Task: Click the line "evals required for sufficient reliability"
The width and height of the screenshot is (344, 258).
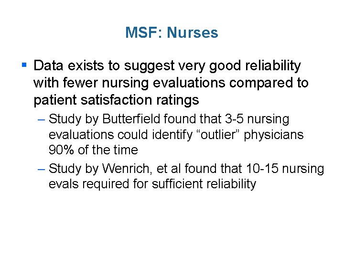Action: click(152, 184)
